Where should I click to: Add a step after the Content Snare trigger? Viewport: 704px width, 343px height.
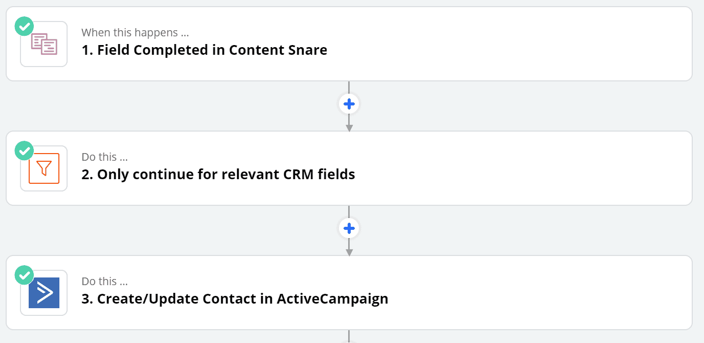(x=349, y=104)
